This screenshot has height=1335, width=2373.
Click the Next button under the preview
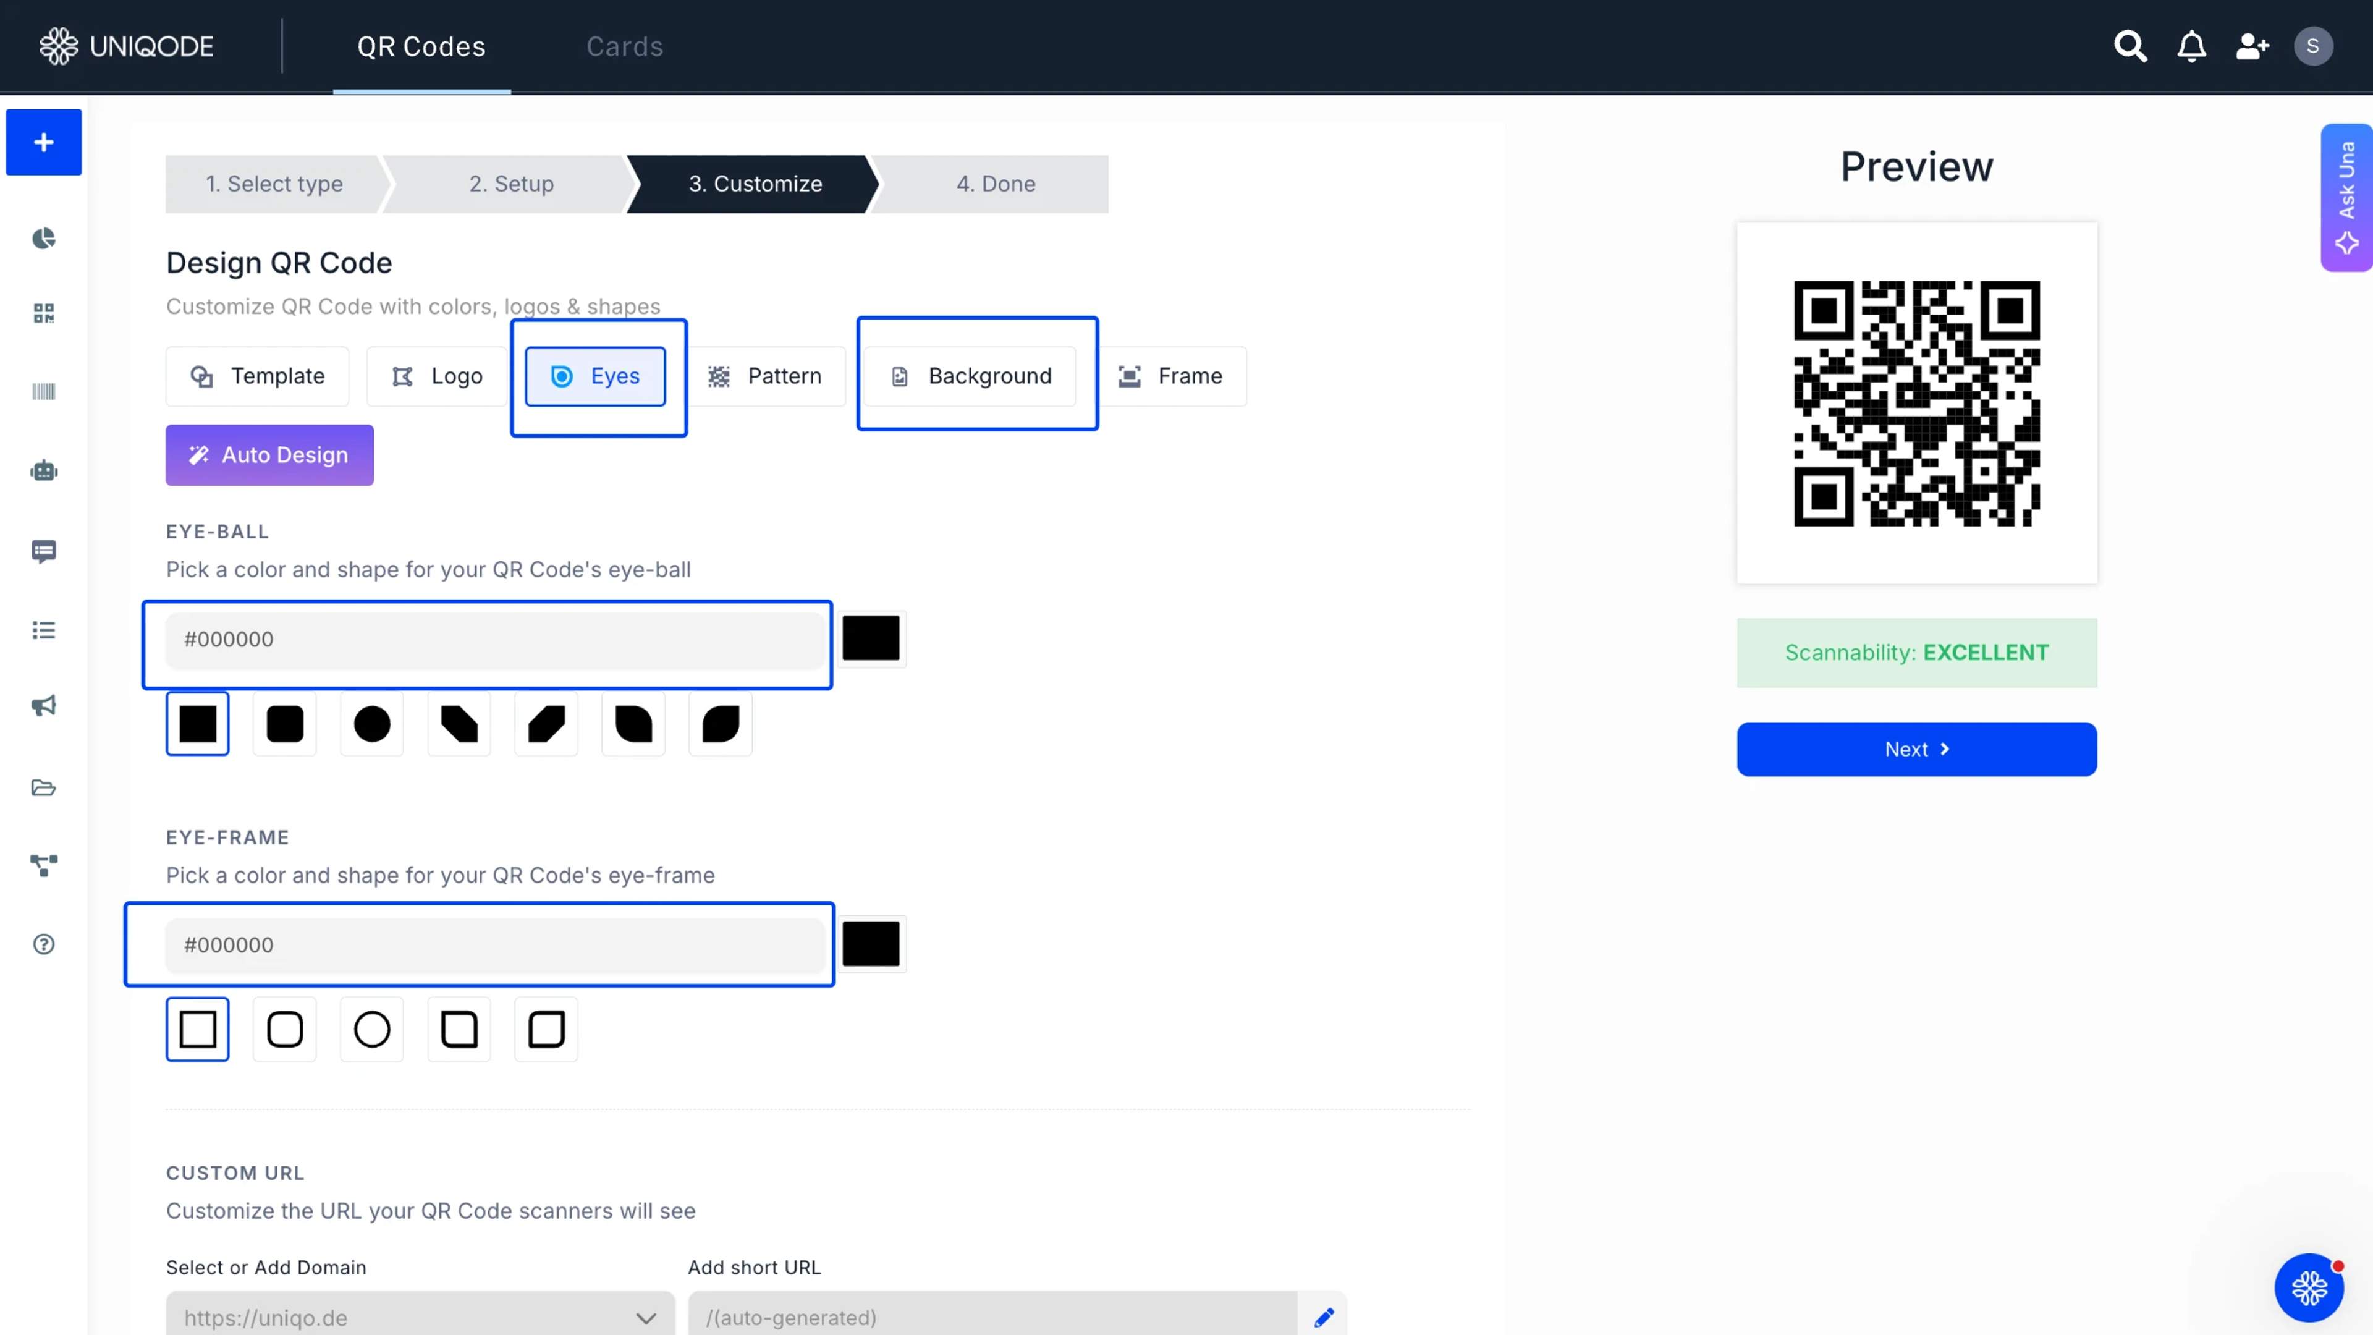[1917, 749]
